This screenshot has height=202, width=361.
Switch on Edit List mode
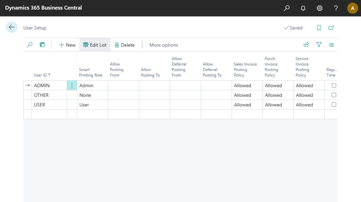click(x=95, y=45)
